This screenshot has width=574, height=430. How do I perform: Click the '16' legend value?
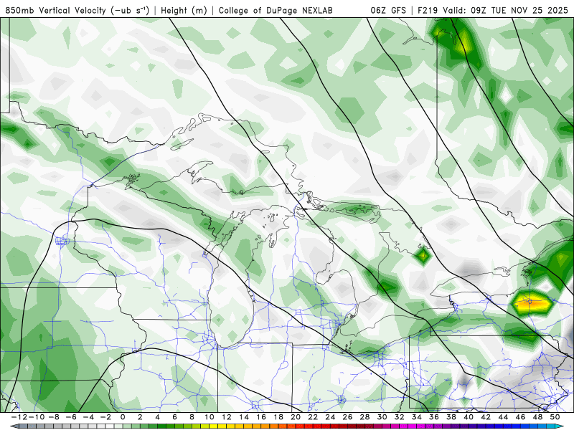point(261,417)
